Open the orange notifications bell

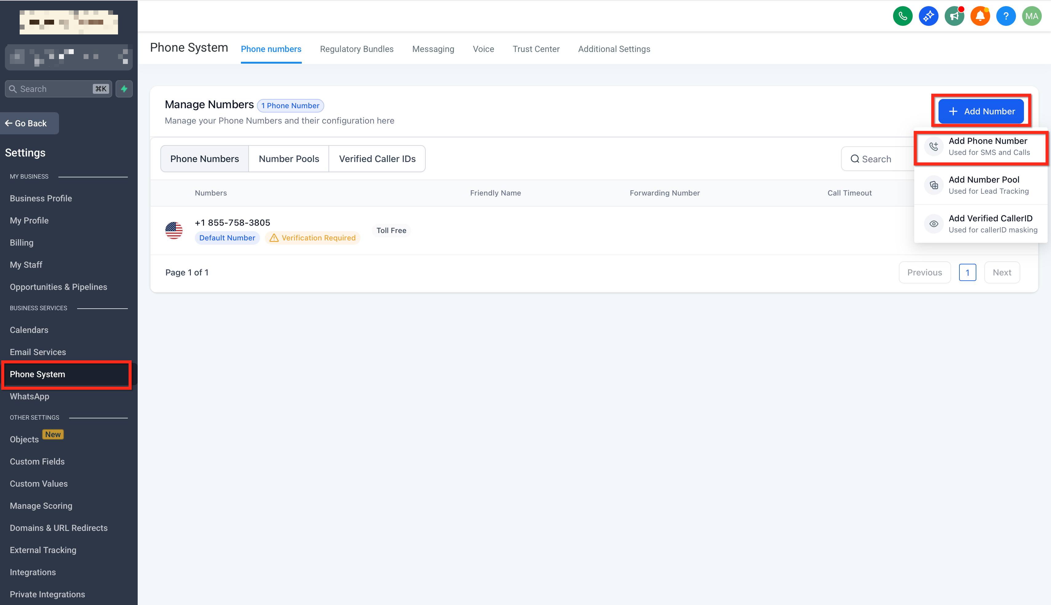(980, 16)
